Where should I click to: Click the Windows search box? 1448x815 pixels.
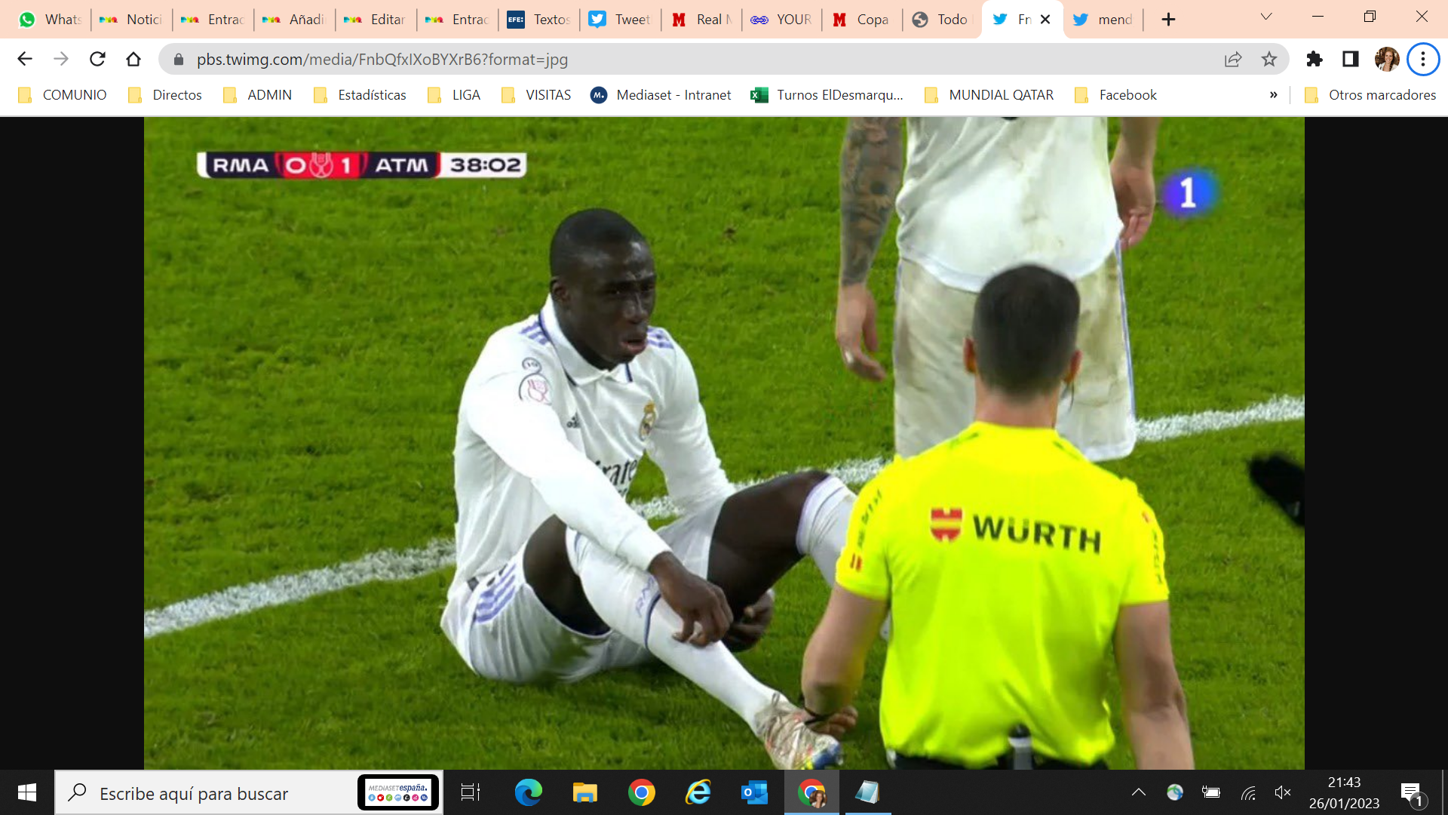(249, 792)
